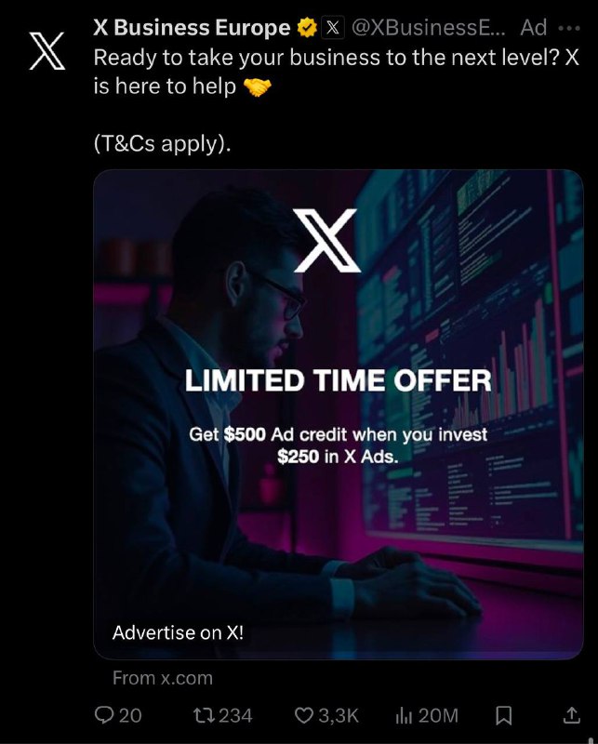Open the Limited Time Offer ad image
The height and width of the screenshot is (744, 598).
pos(339,414)
